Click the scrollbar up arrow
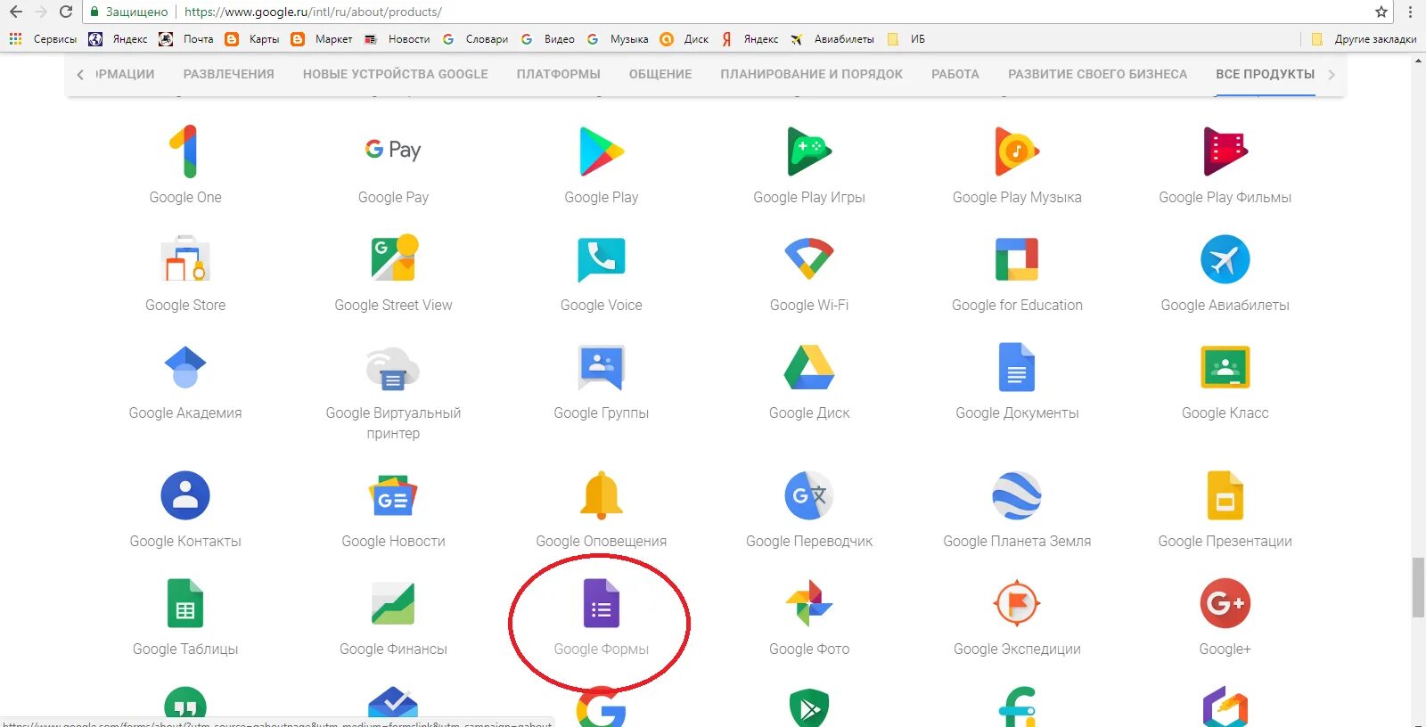 [x=1418, y=61]
